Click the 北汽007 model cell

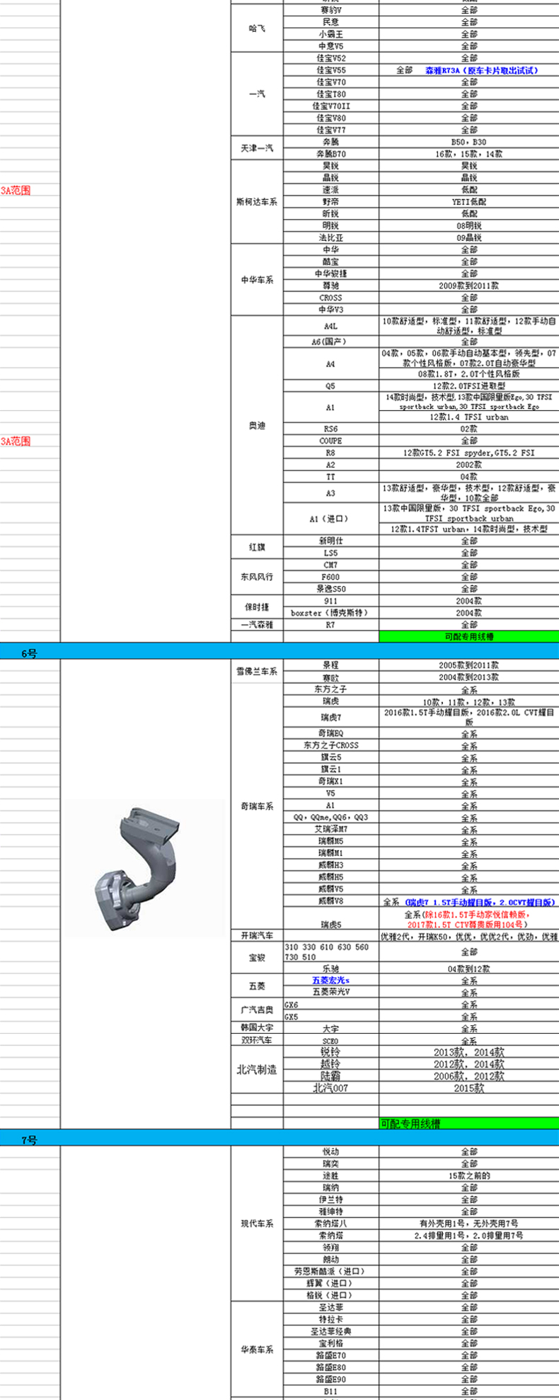pos(331,1088)
